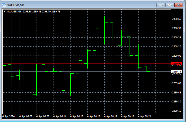The width and height of the screenshot is (186, 122).
Task: Click the 4 Apr 08:17 time axis label
Action: pyautogui.click(x=110, y=116)
